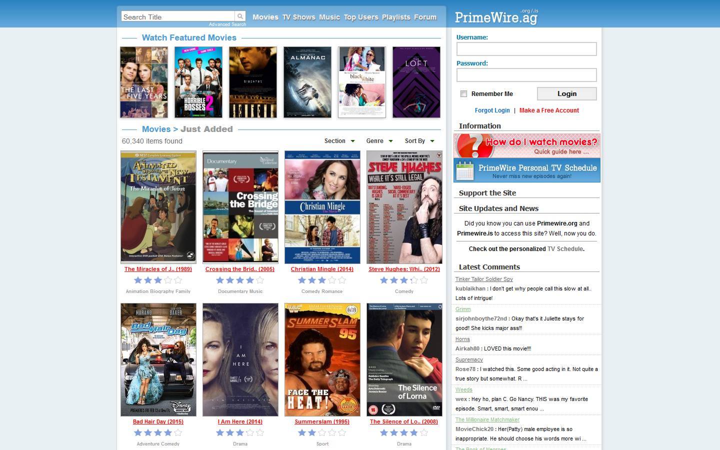
Task: Open The Last Five Years featured poster
Action: click(144, 82)
